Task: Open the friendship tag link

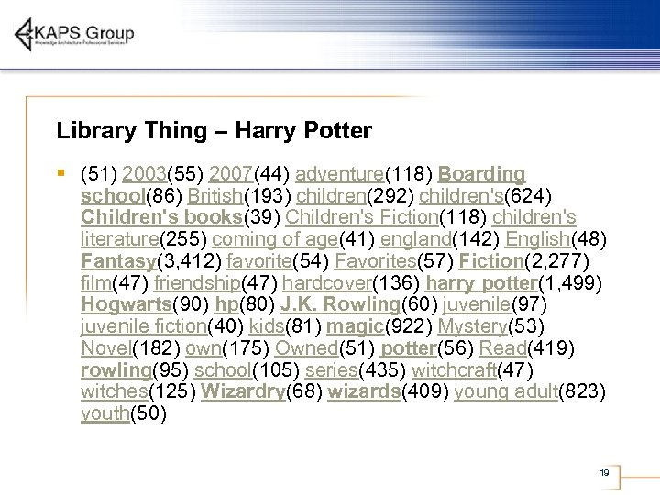Action: pyautogui.click(x=197, y=283)
